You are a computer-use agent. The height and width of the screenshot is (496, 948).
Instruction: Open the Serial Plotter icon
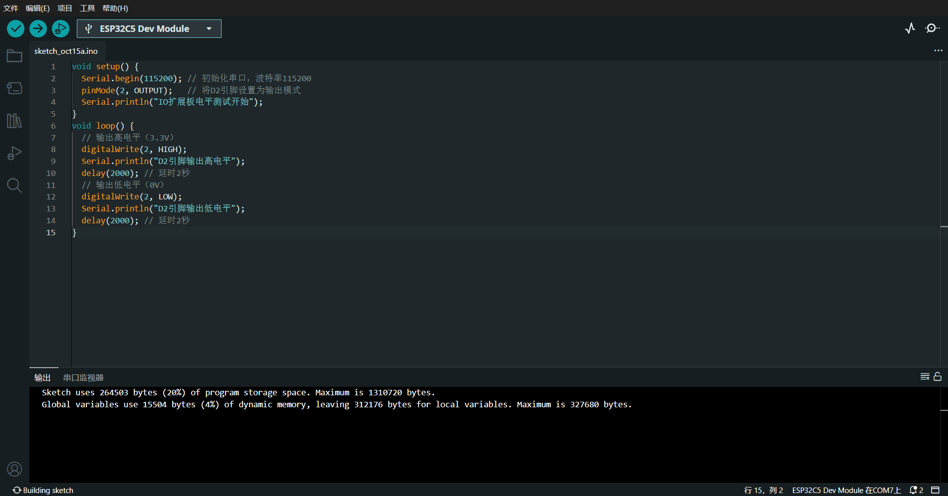tap(910, 28)
